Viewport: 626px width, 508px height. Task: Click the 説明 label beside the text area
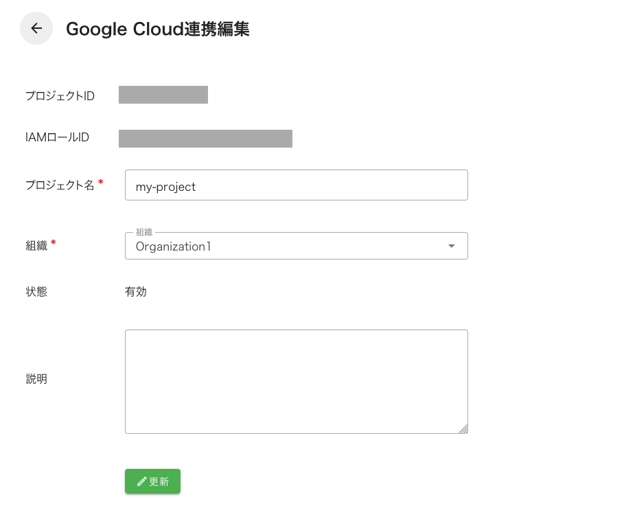36,379
